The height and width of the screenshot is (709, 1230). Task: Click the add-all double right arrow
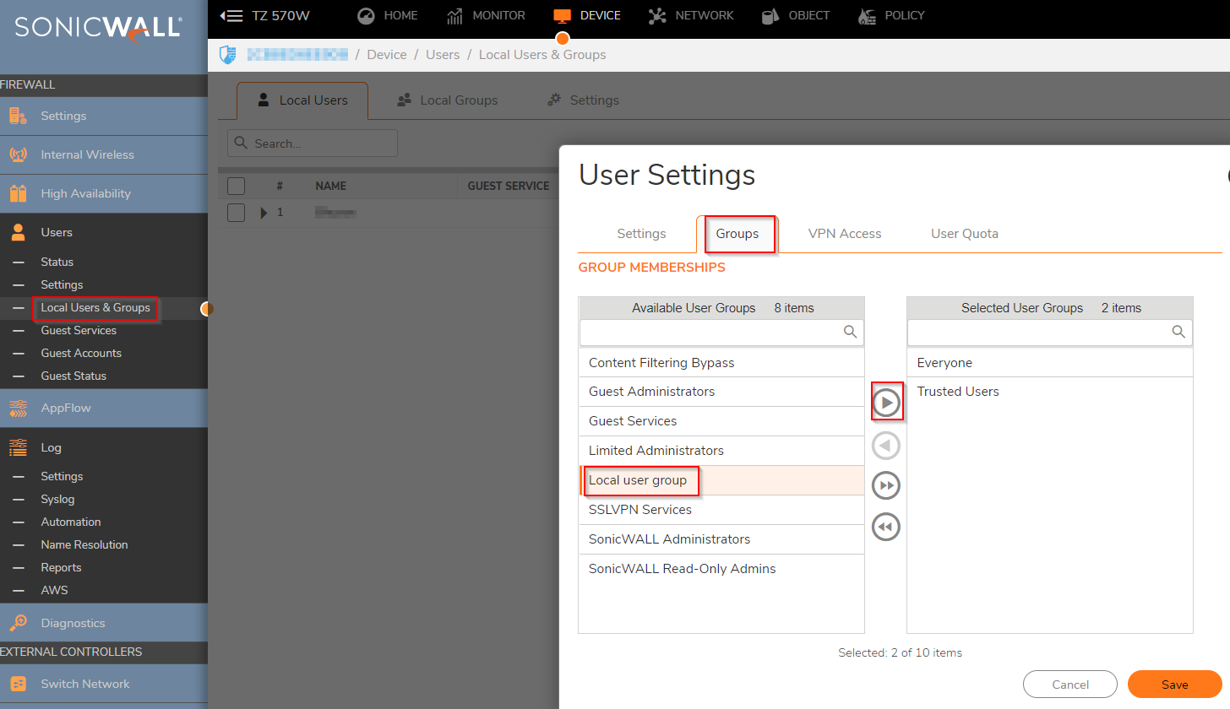(x=886, y=486)
